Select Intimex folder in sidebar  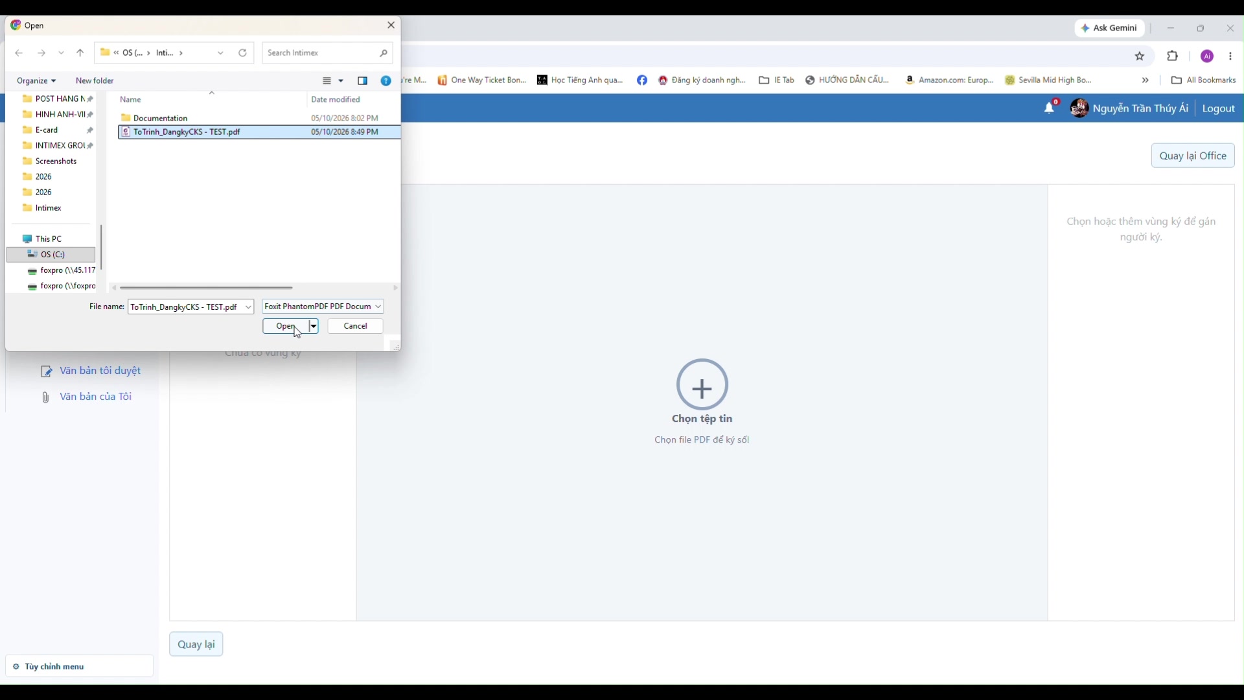[42, 209]
